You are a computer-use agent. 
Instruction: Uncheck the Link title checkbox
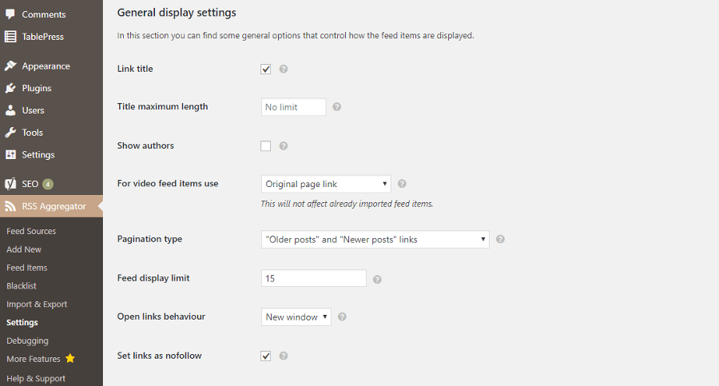point(265,69)
